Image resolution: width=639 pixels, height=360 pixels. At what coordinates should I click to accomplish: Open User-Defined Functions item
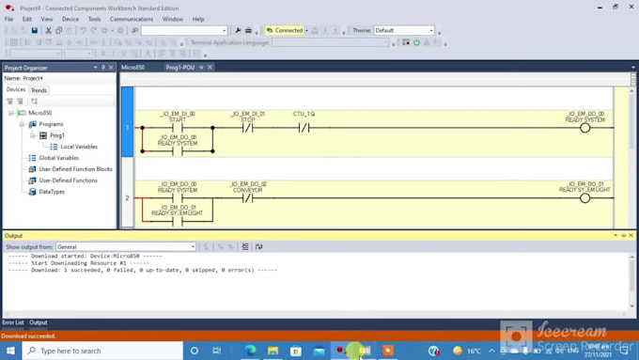(68, 180)
